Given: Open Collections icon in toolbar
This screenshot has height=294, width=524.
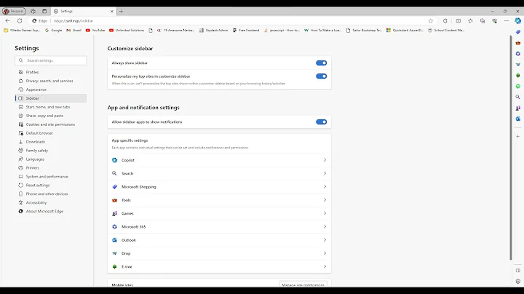Looking at the screenshot, I should (483, 20).
